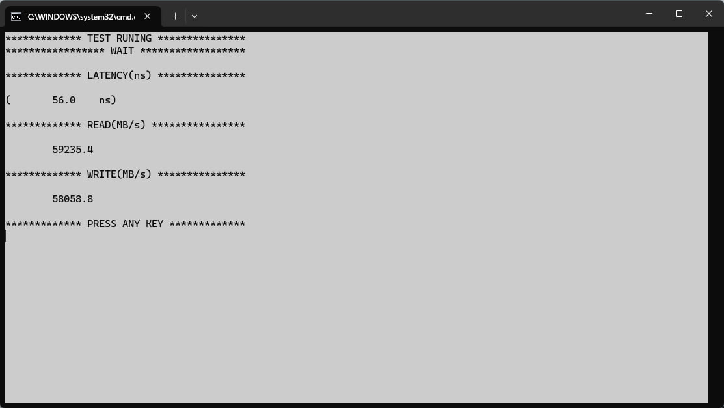Select the C:\WINDOWS\system32\cmd tab title
724x408 pixels.
[x=81, y=17]
